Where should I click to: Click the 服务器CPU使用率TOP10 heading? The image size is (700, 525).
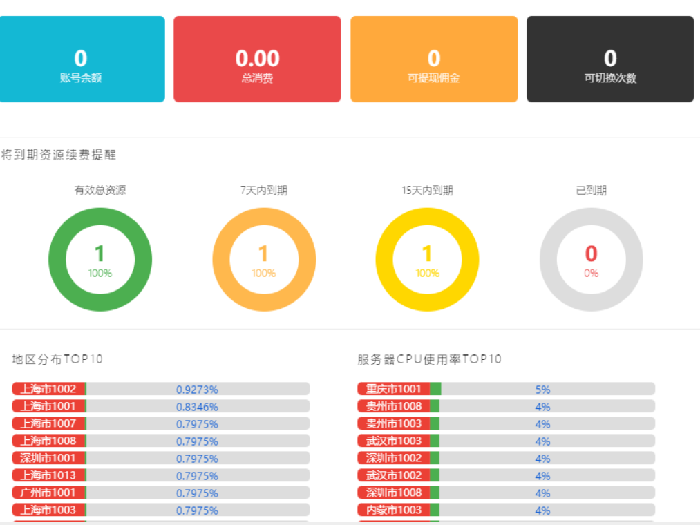pyautogui.click(x=429, y=359)
